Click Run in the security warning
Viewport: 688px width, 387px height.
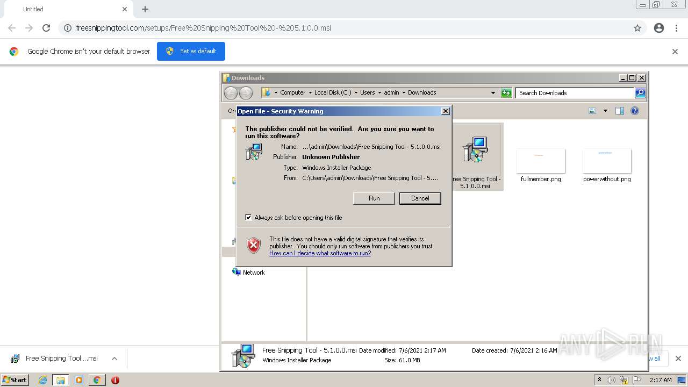click(374, 198)
